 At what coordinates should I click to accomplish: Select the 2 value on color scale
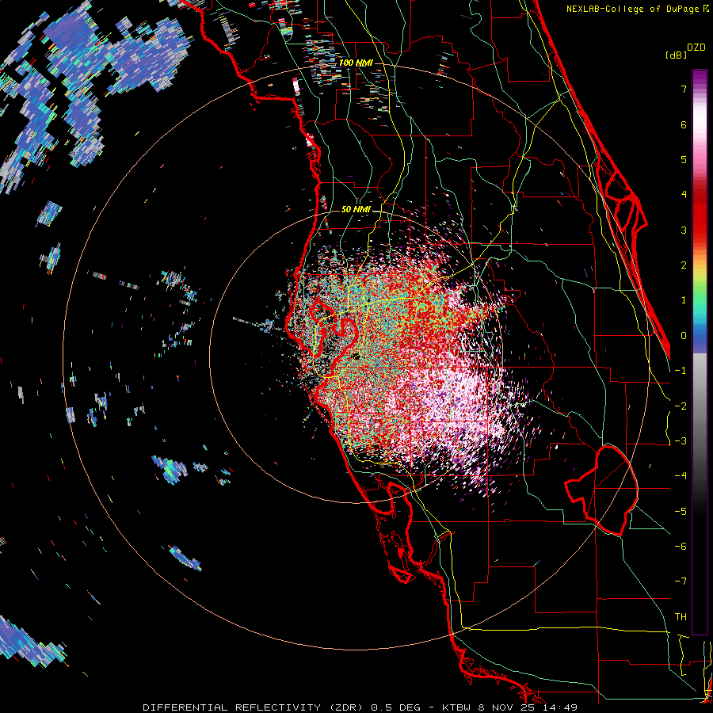[x=684, y=265]
